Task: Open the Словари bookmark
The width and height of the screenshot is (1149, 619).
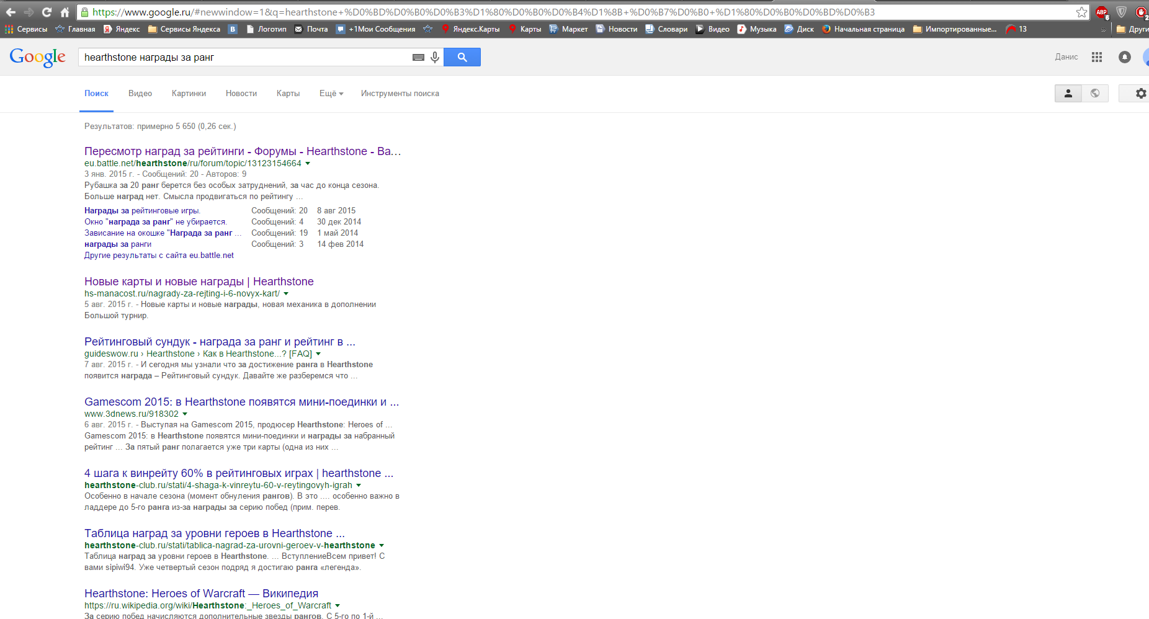Action: click(666, 29)
